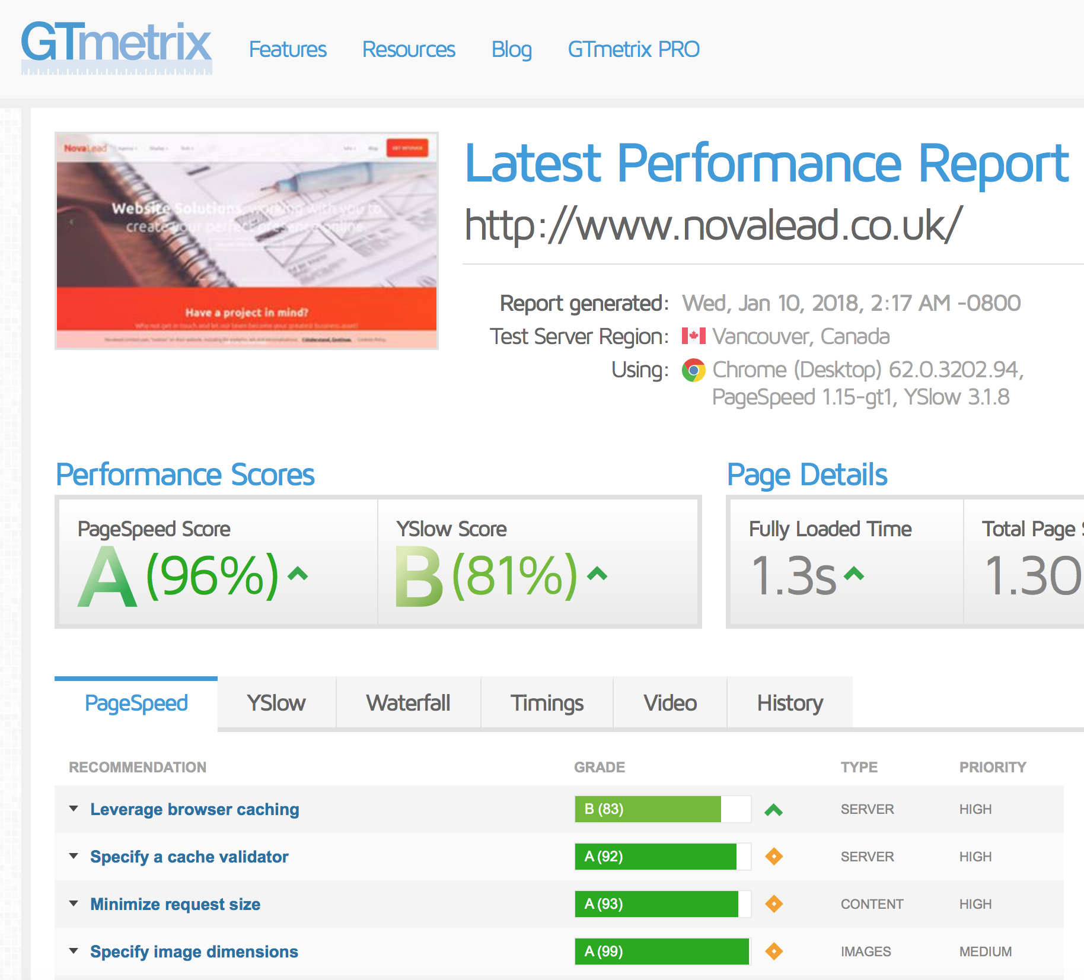Click Vancouver, Canada server region text
This screenshot has height=980, width=1084.
[801, 336]
